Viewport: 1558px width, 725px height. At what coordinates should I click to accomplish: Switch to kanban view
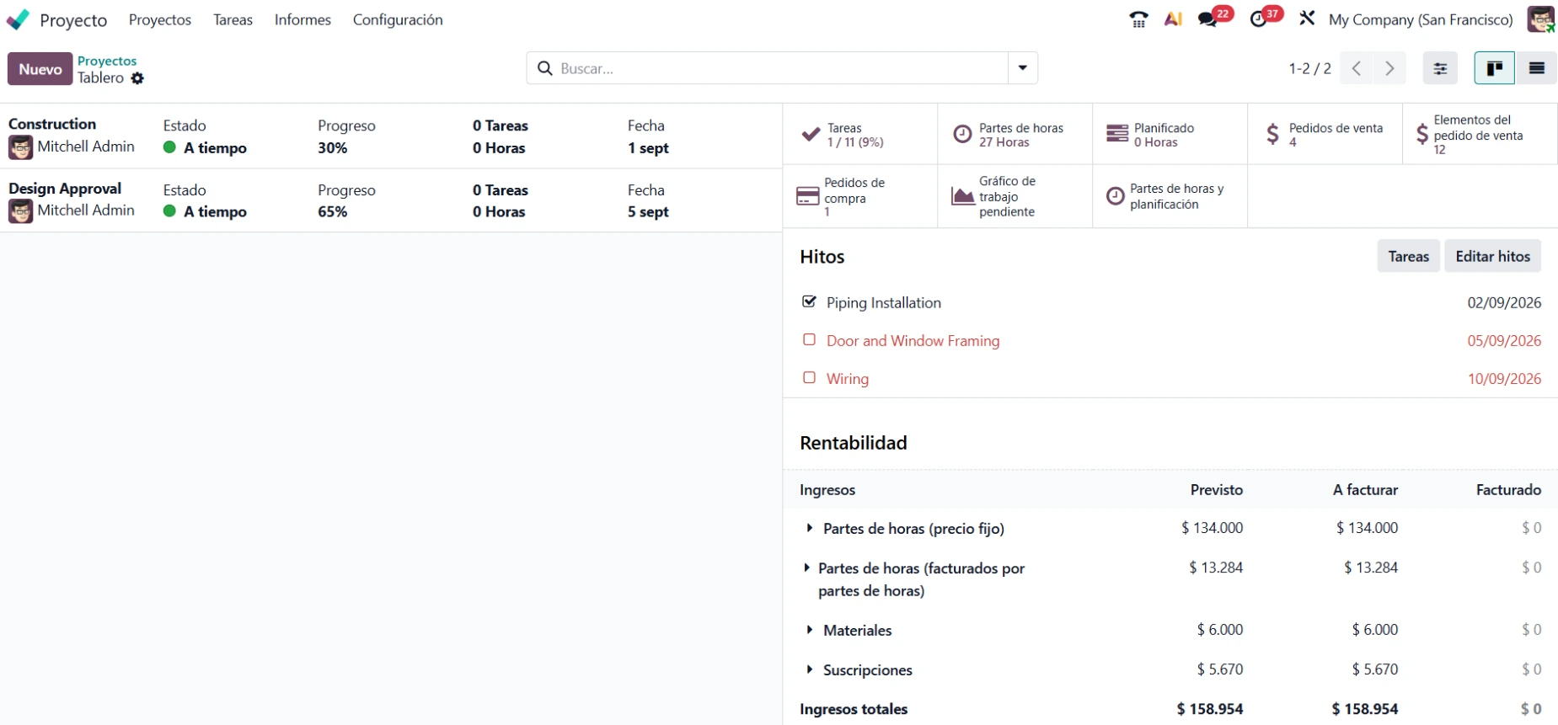pos(1495,68)
